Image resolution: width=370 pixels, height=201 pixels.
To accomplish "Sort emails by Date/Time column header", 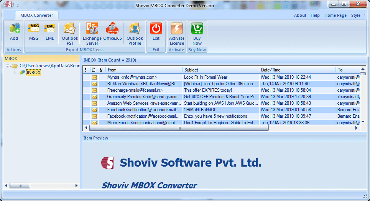I will point(297,70).
